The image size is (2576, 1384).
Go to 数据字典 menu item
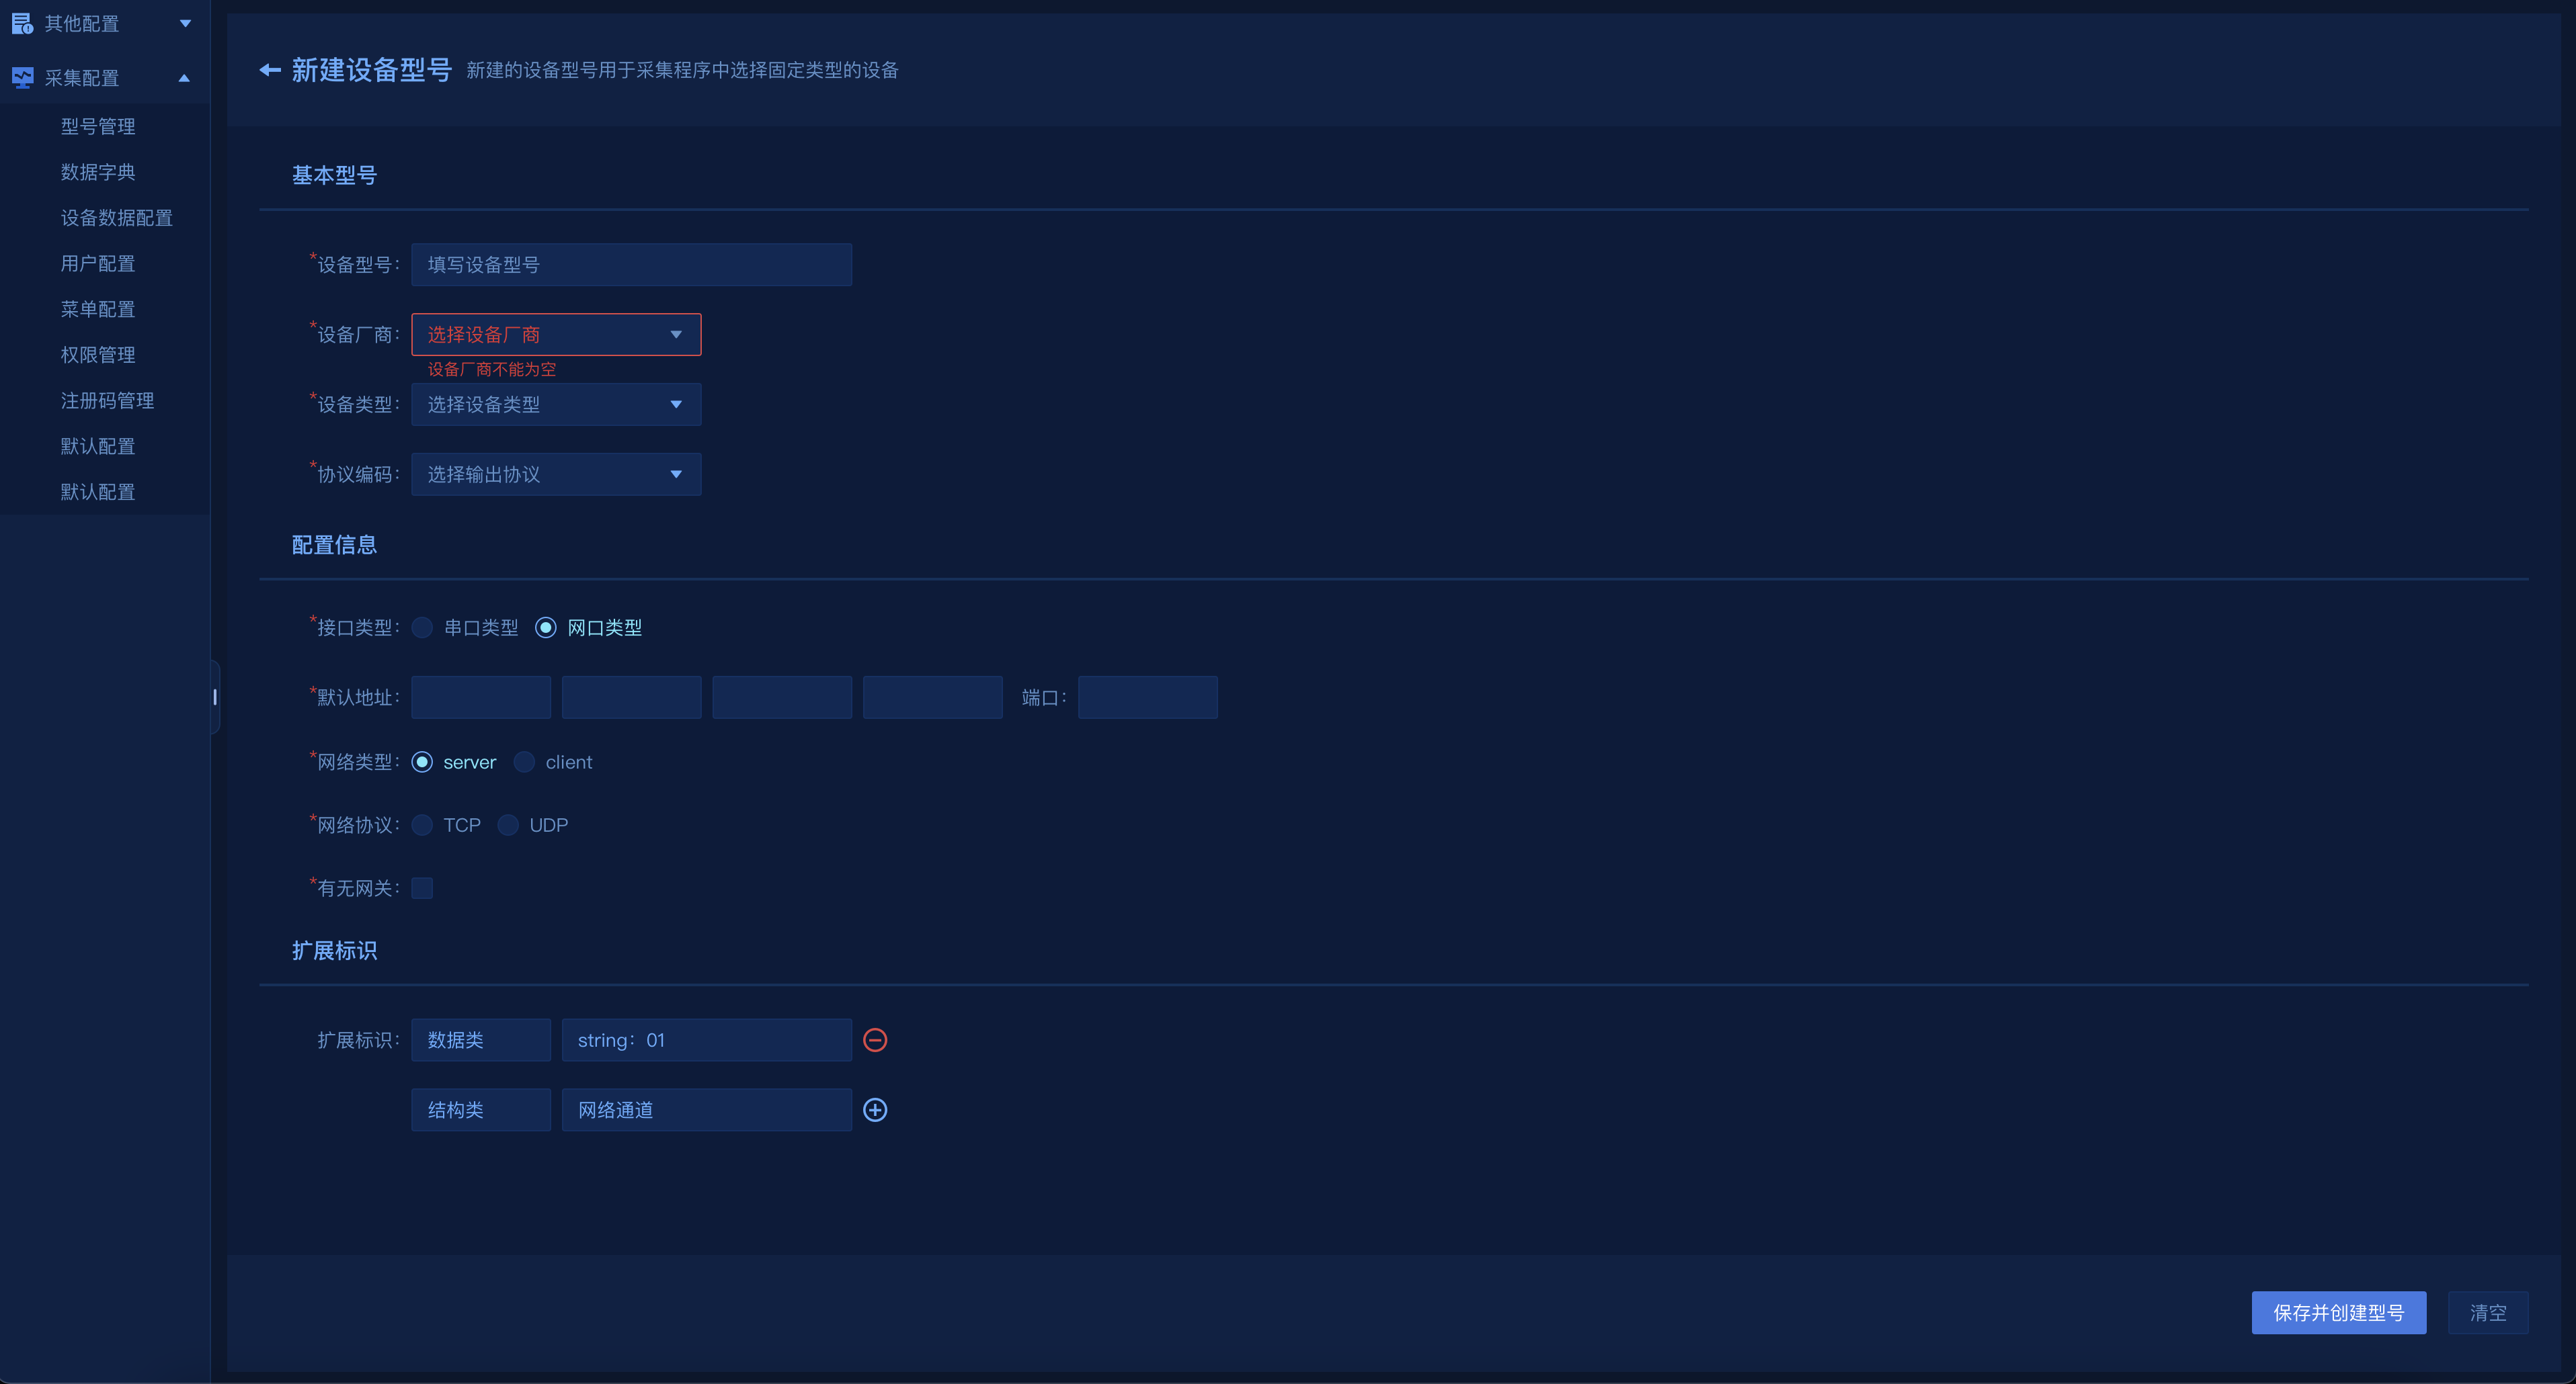[x=98, y=173]
